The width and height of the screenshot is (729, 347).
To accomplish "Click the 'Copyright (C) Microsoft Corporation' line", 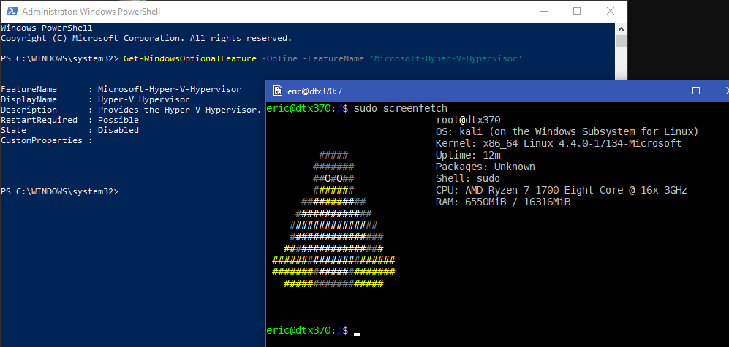I will point(146,38).
